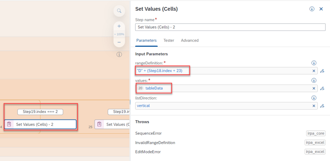
Task: Clear the rangeDefinition field value
Action: pyautogui.click(x=314, y=71)
